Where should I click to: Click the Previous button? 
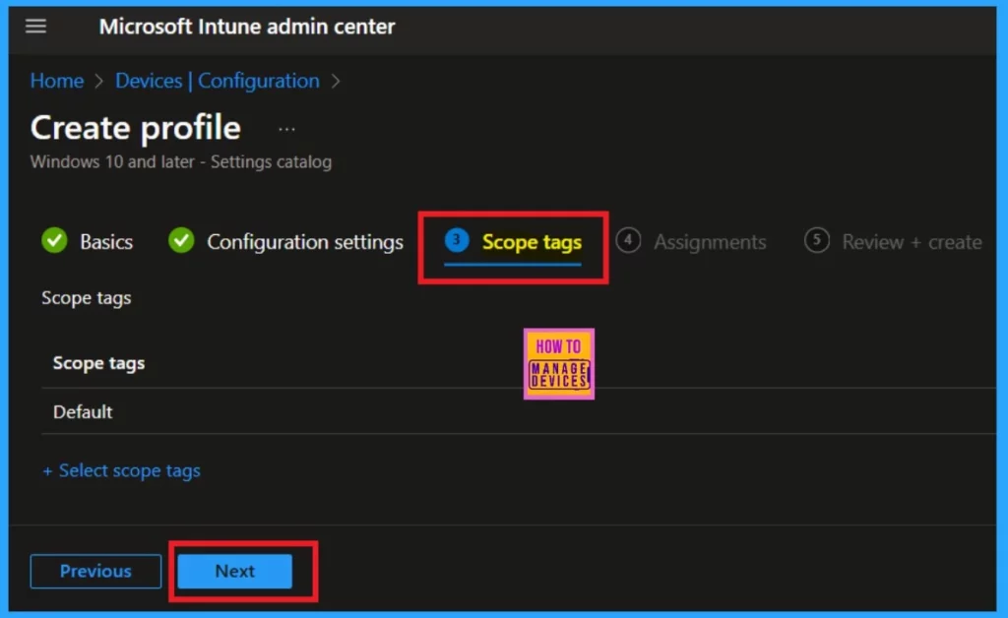point(95,571)
